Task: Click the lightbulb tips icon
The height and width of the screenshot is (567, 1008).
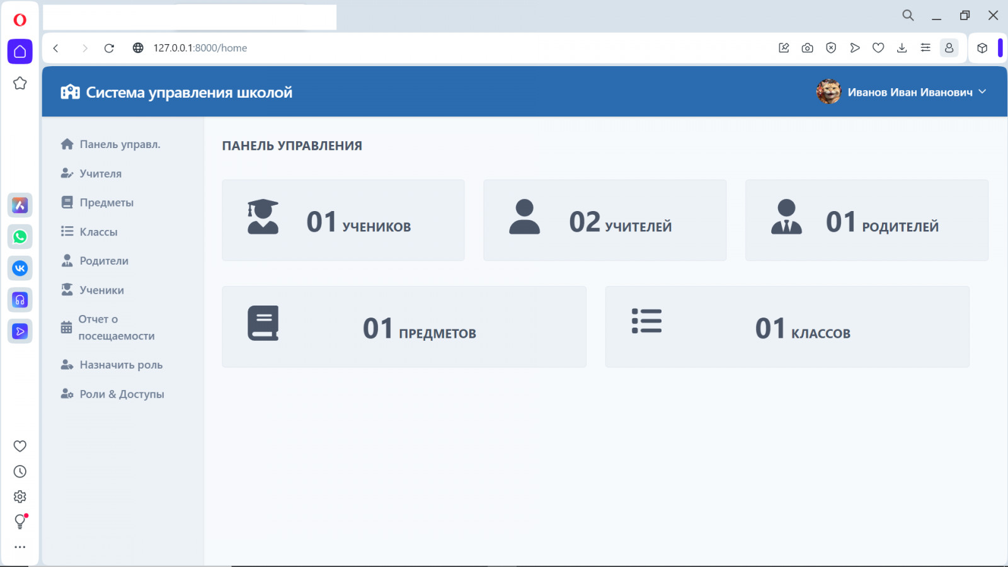Action: [x=20, y=522]
